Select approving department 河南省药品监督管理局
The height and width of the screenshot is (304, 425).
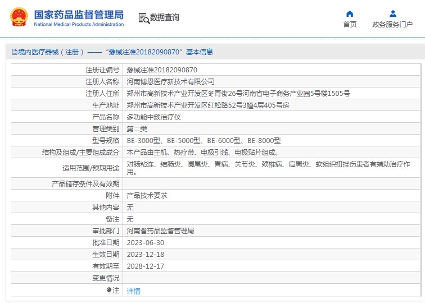coord(160,231)
